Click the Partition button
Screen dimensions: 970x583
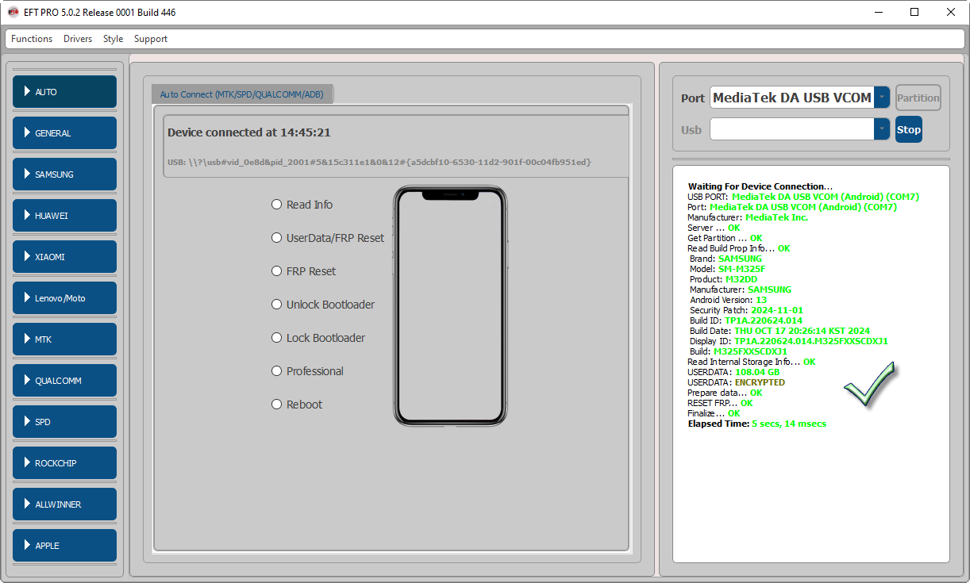coord(918,98)
